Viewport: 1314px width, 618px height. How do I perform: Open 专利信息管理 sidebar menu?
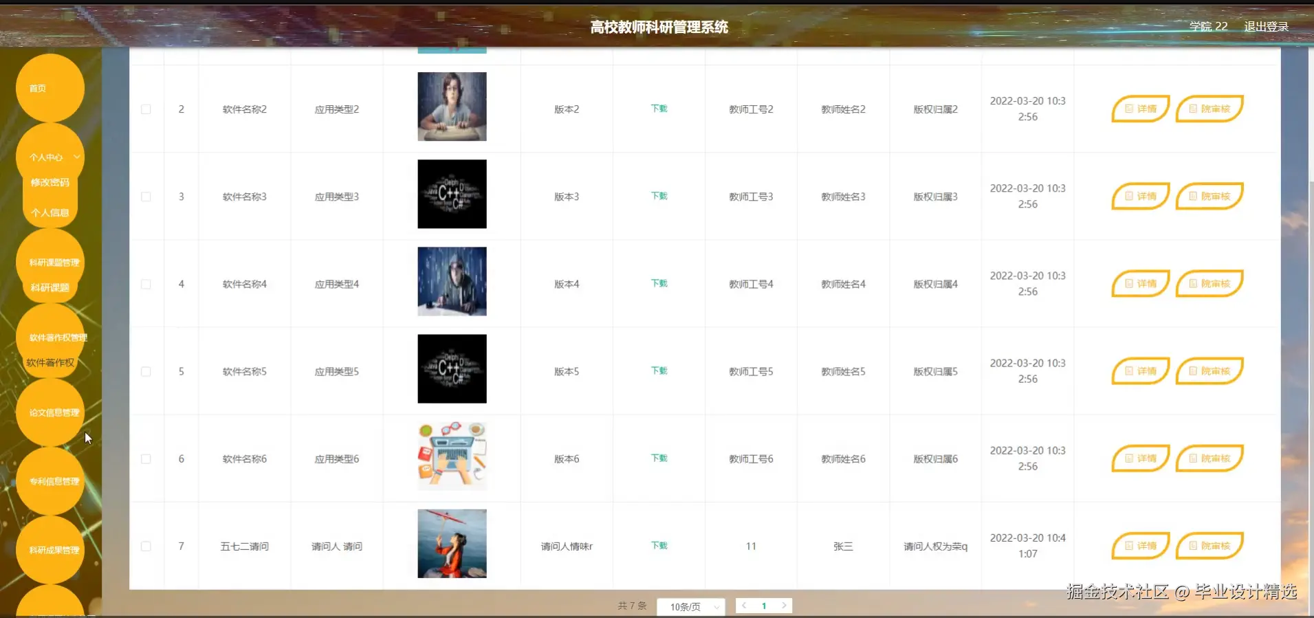point(50,481)
